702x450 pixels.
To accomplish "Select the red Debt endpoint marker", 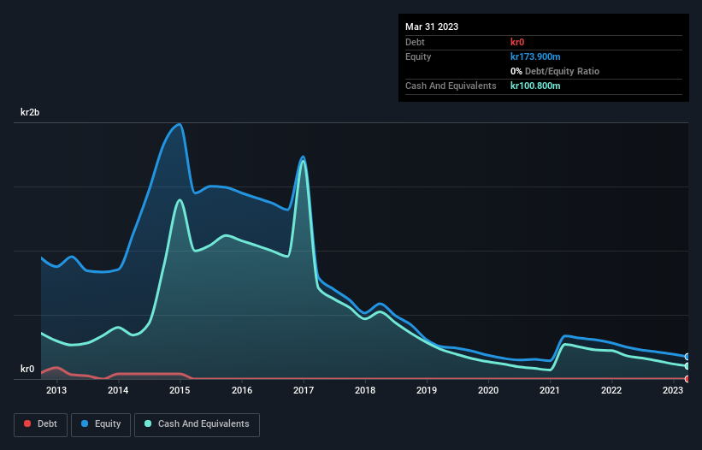I will (687, 379).
